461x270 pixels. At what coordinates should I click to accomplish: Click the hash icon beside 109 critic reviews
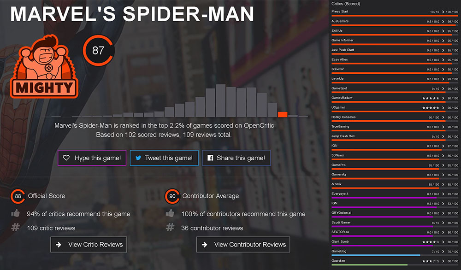(16, 228)
